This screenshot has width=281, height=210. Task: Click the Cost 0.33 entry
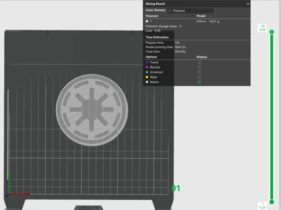153,31
